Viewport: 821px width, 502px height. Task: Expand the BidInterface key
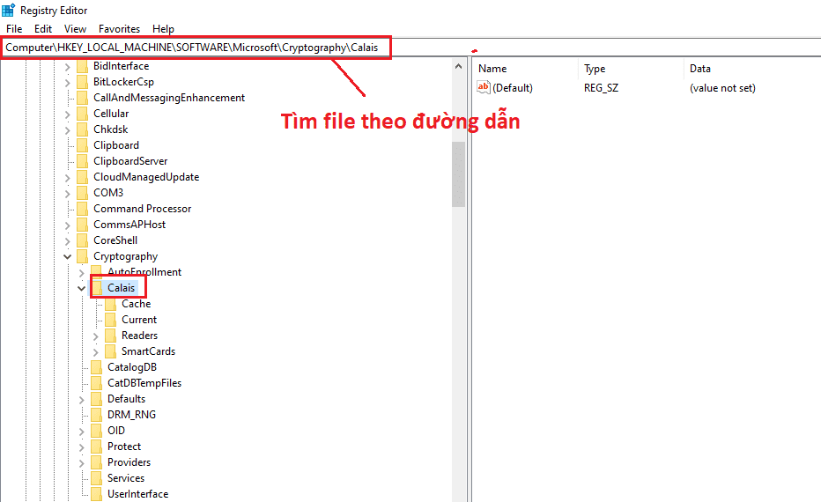click(67, 67)
